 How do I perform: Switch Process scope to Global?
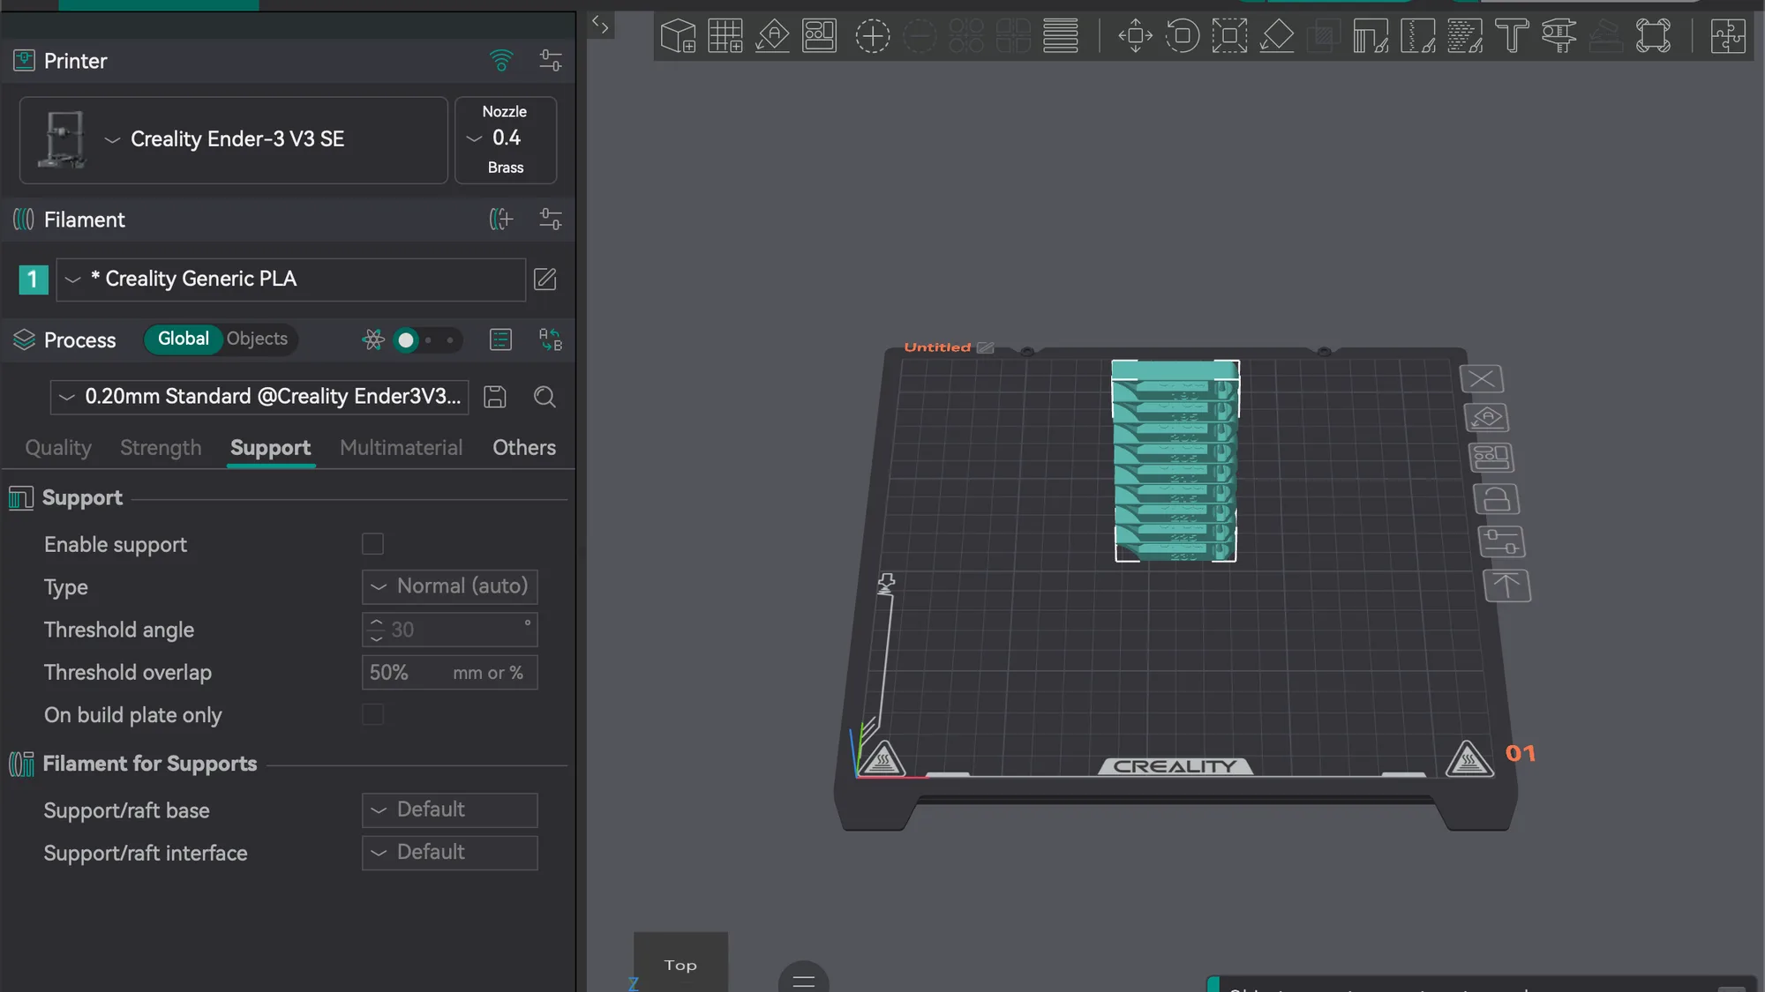click(x=184, y=339)
